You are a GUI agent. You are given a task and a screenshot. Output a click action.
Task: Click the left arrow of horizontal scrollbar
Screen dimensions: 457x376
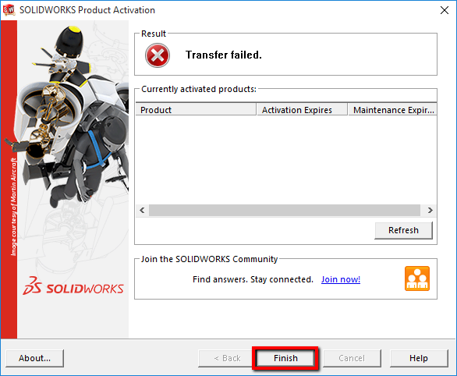pos(142,210)
